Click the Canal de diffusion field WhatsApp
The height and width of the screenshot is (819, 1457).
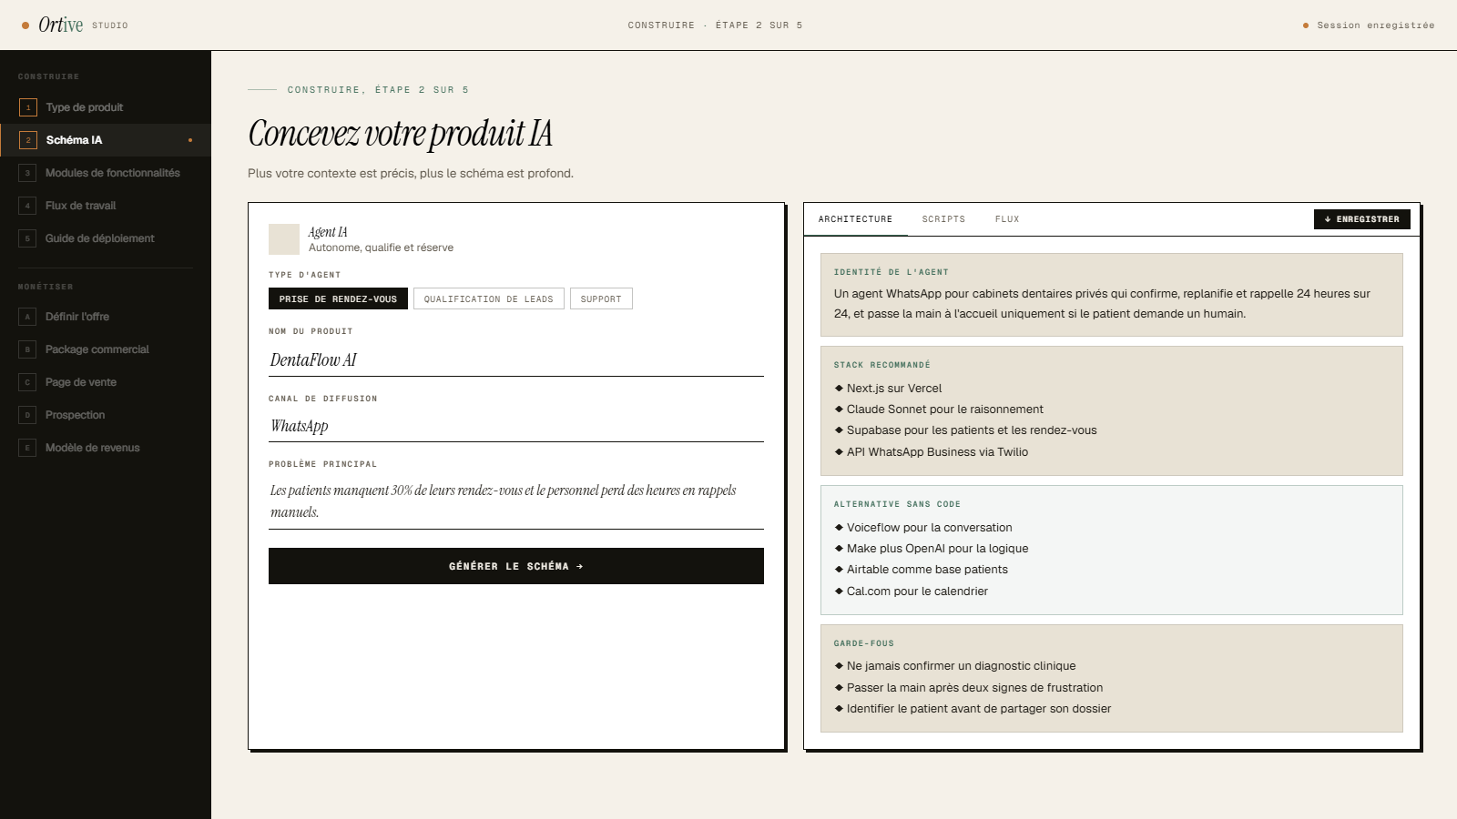click(516, 426)
